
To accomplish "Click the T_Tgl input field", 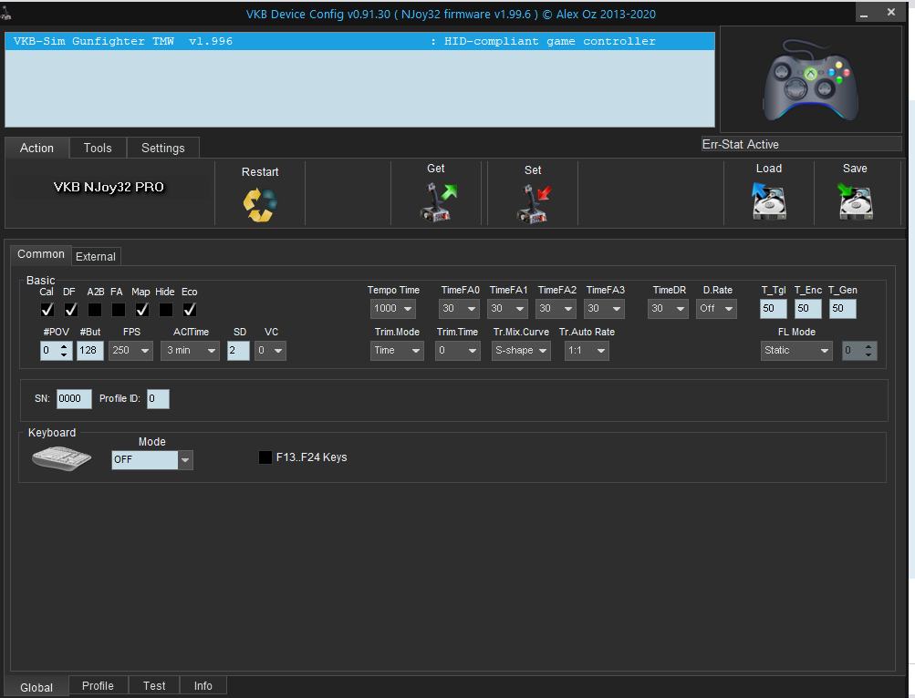I will coord(774,309).
